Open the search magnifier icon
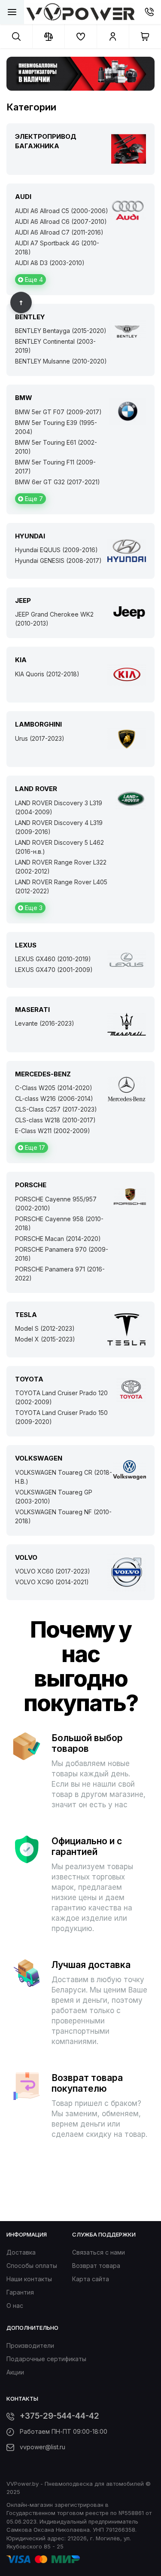161x2576 pixels. pyautogui.click(x=16, y=37)
